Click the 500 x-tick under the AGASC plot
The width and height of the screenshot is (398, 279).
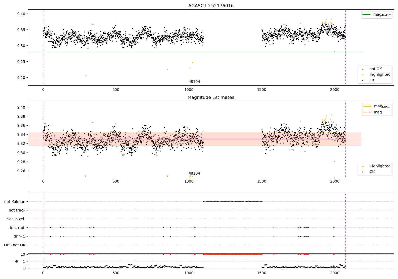116,90
